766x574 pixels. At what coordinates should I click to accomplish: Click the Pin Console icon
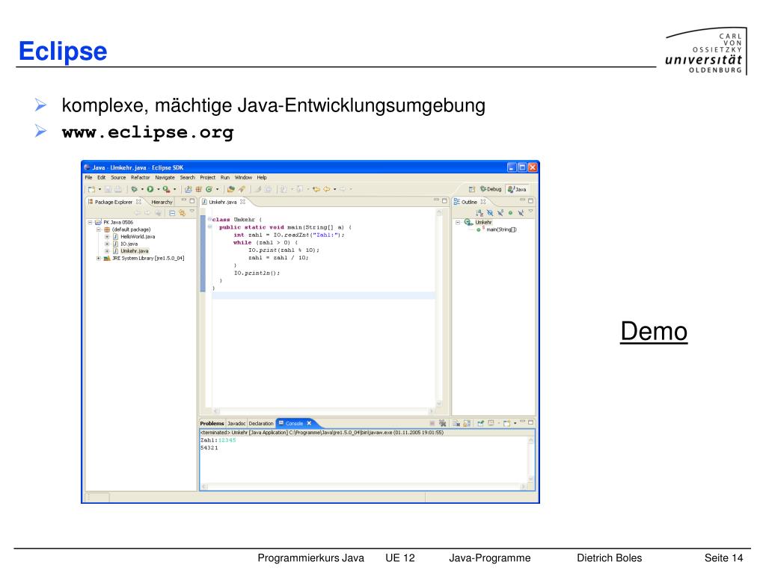point(481,423)
